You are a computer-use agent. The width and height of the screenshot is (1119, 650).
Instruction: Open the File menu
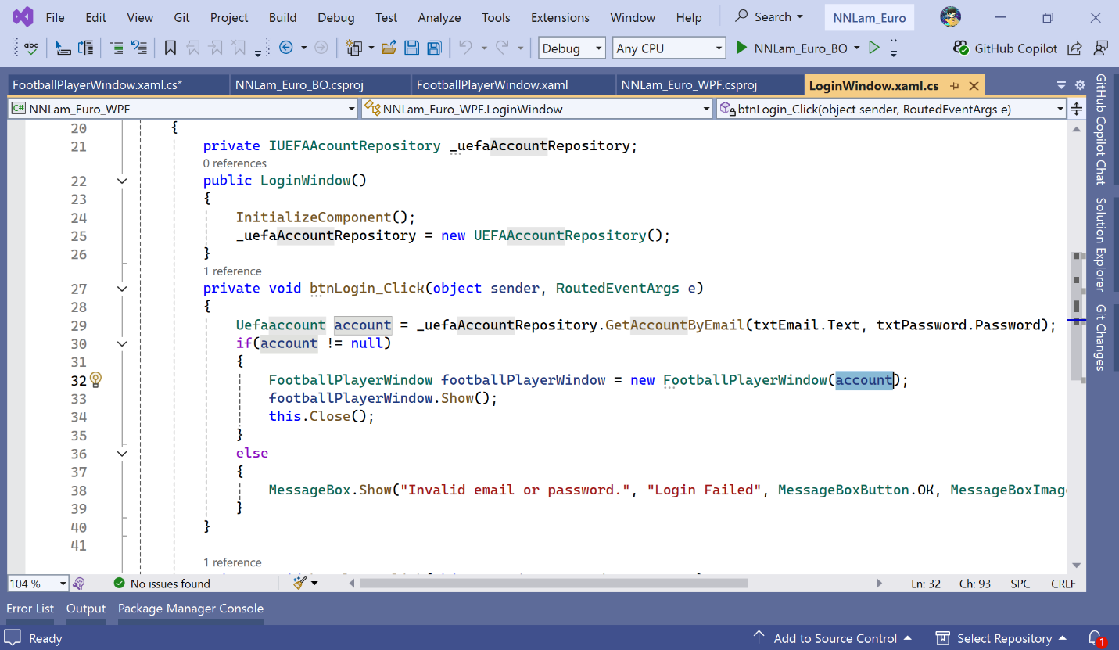[x=55, y=16]
